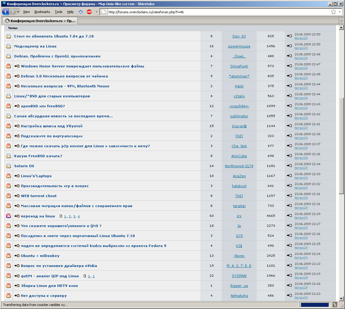
Task: Click view count 4665
Action: 271,216
